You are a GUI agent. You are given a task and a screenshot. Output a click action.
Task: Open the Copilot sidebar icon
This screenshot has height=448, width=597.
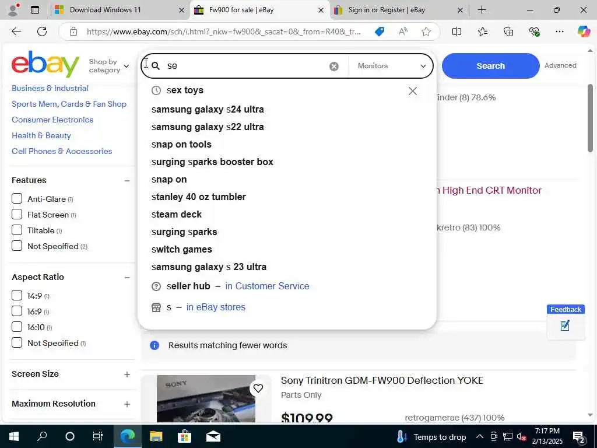(584, 32)
